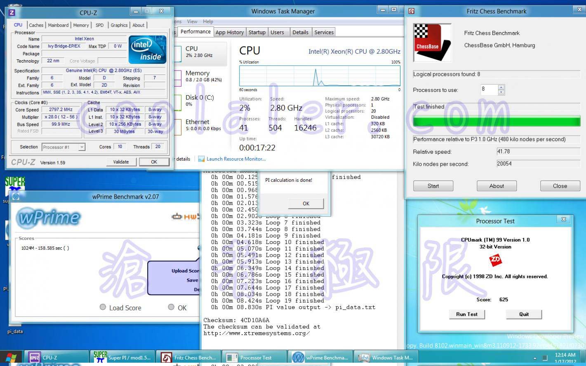Select Memory in Task Manager performance list
The height and width of the screenshot is (366, 586).
coord(198,76)
